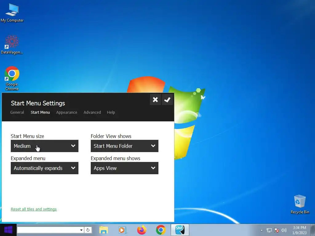This screenshot has width=315, height=236.
Task: Open My Computer desktop icon
Action: pos(12,13)
